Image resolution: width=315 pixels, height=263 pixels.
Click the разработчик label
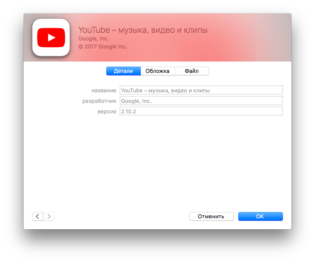pos(99,101)
